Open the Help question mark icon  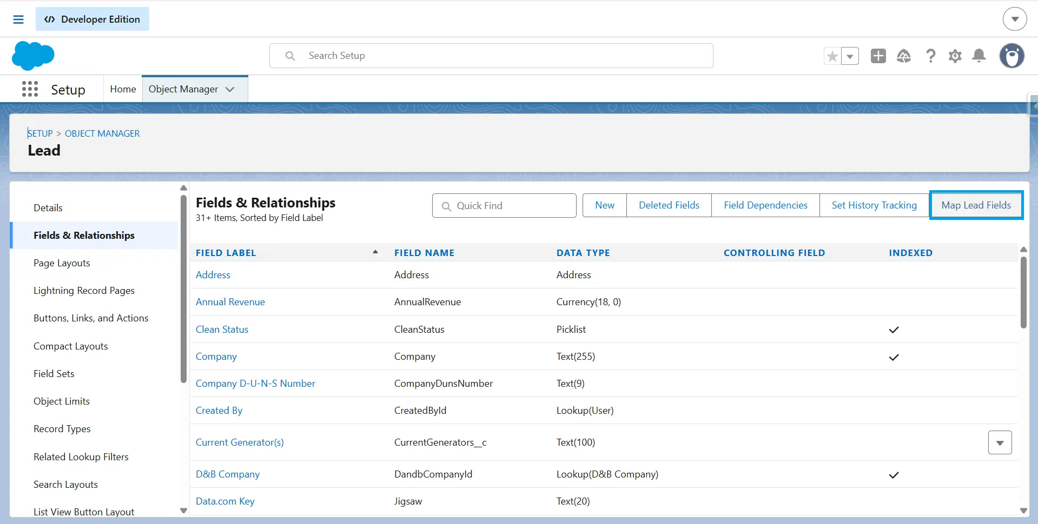pos(930,56)
